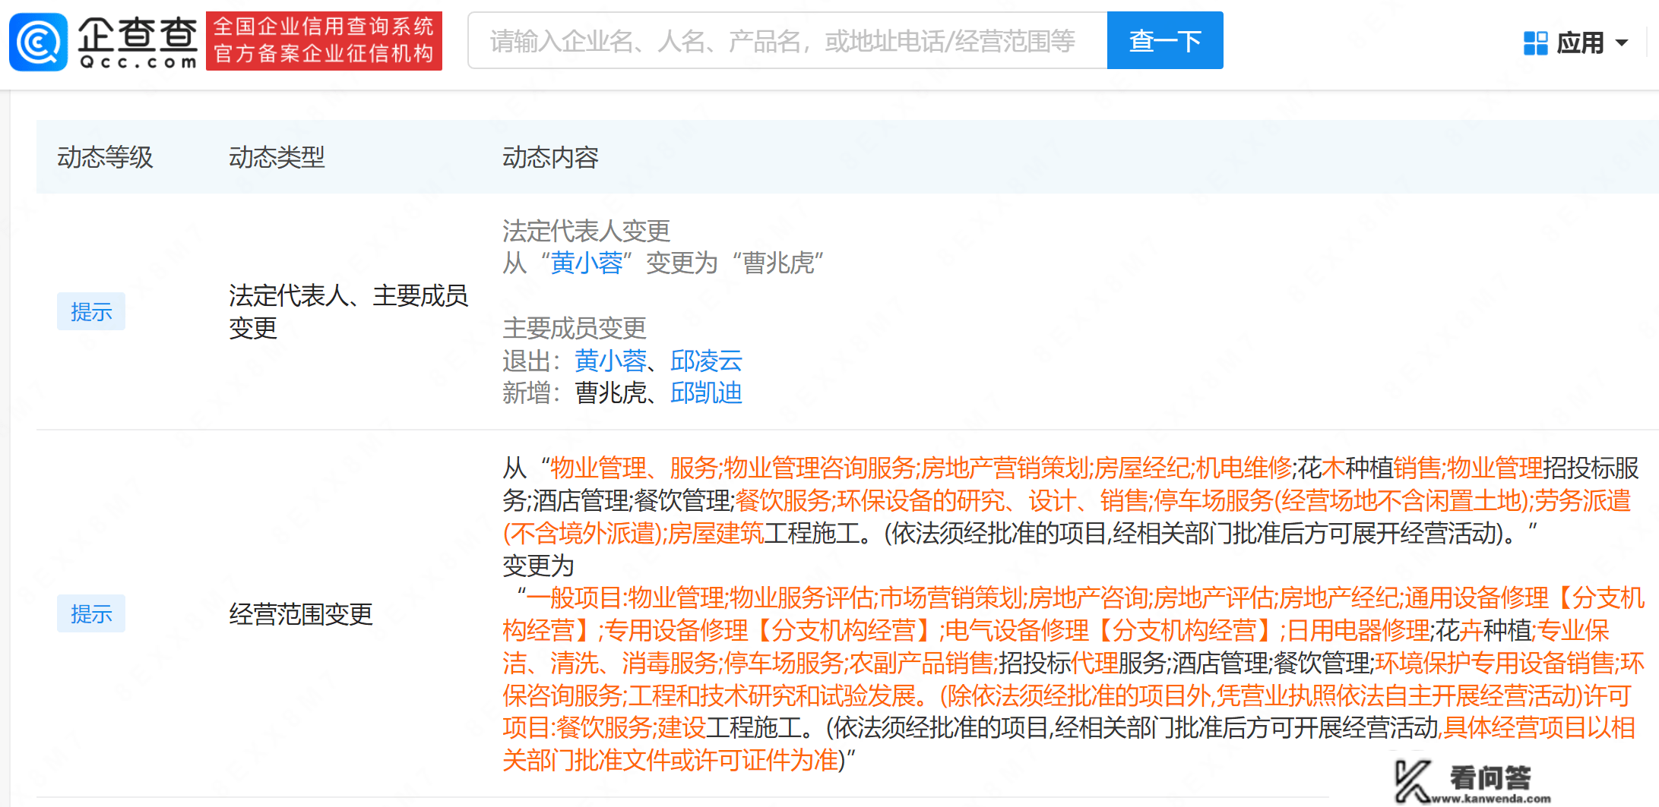Click the 主要成员变更 heading text
Screen dimensions: 1659x807
574,328
